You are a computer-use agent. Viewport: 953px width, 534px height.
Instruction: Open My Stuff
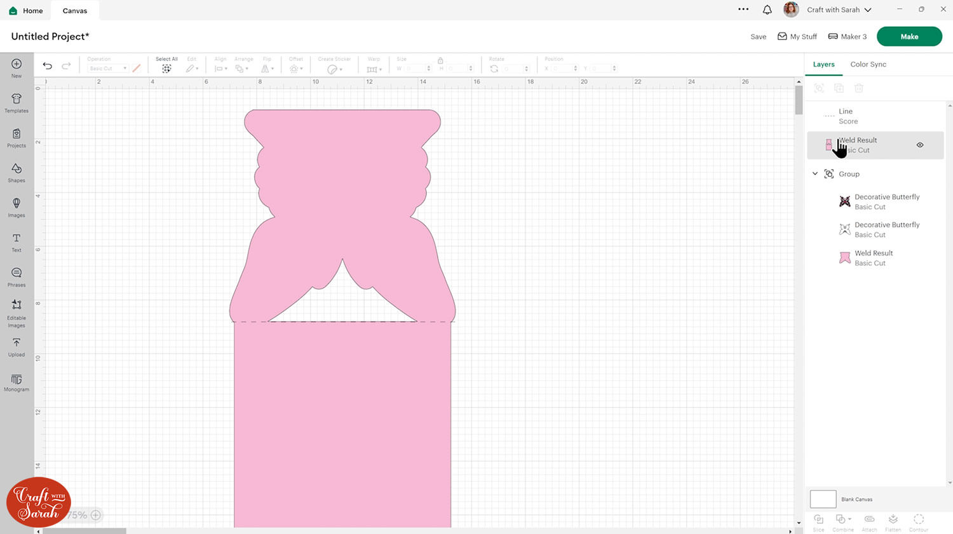(x=797, y=36)
